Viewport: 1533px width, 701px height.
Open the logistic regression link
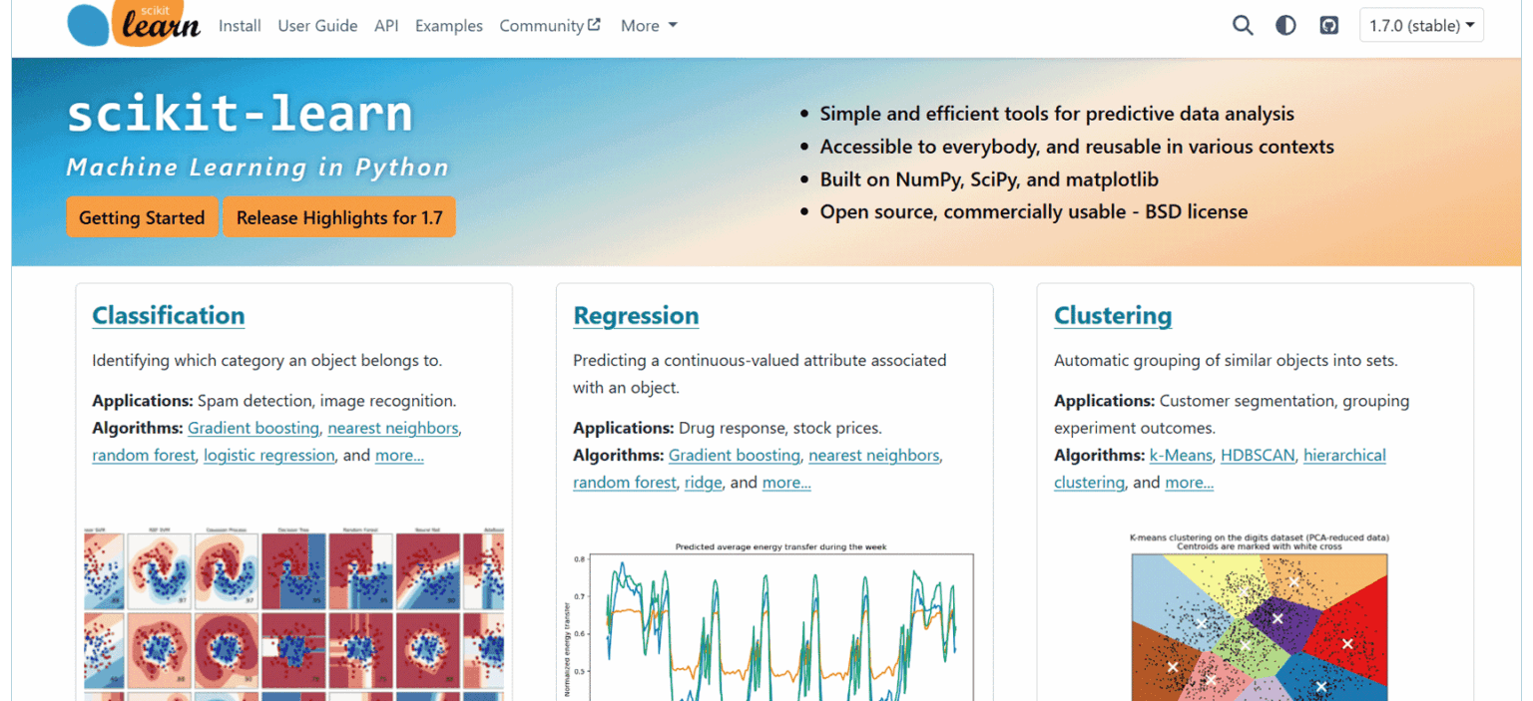(269, 456)
